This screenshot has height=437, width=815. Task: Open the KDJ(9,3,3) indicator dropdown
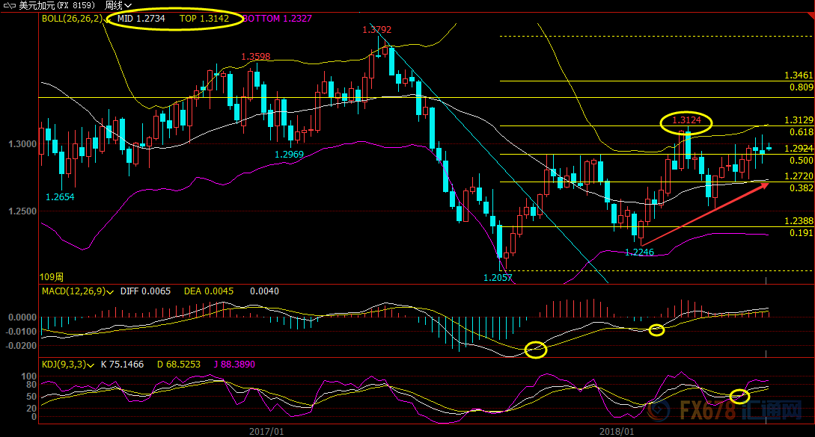point(91,365)
